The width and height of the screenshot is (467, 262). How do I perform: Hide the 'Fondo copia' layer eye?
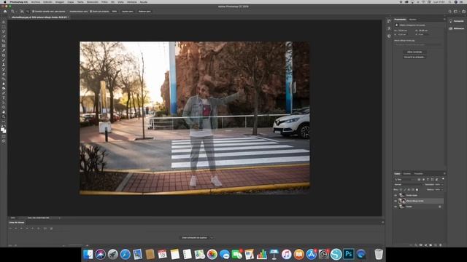pos(395,195)
